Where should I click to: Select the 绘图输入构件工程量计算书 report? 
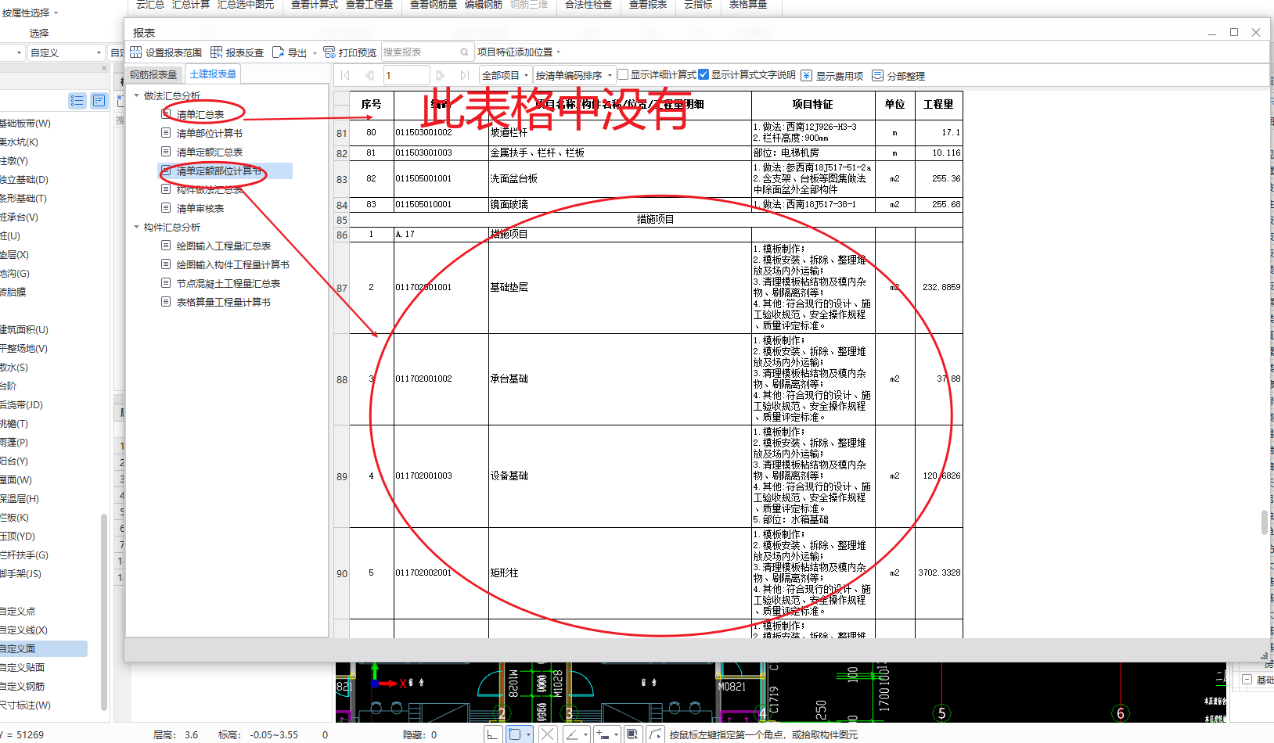[232, 264]
